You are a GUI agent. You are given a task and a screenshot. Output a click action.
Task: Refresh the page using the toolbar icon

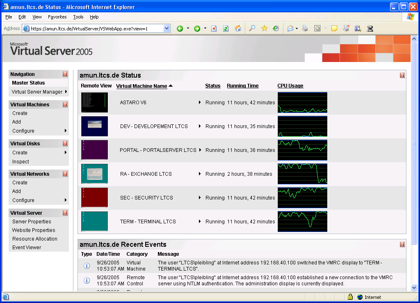[226, 28]
